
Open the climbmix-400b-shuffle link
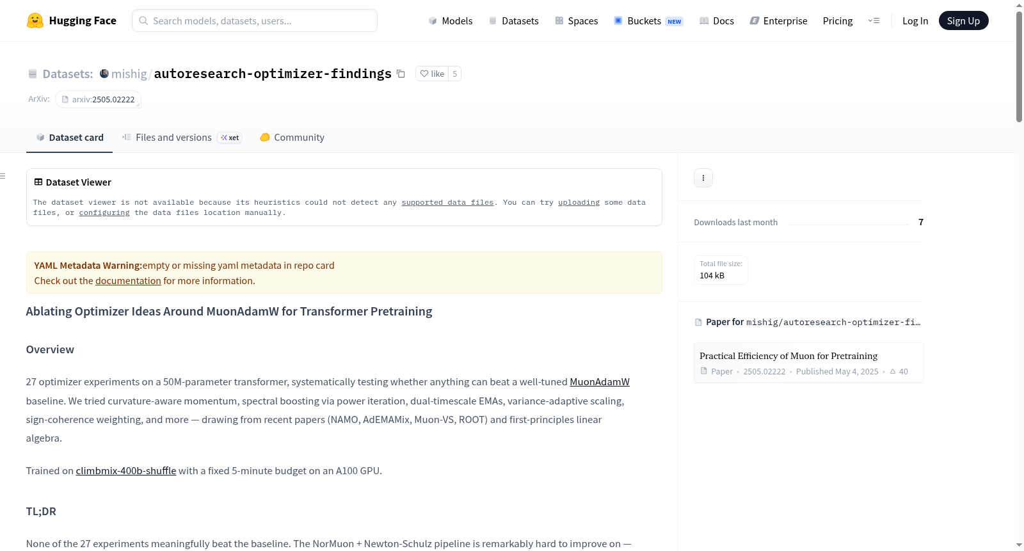pos(126,471)
